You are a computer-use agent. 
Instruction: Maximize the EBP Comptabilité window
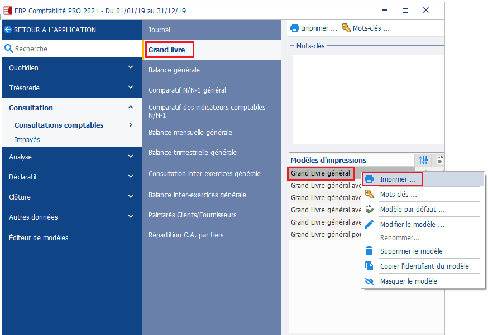click(405, 10)
